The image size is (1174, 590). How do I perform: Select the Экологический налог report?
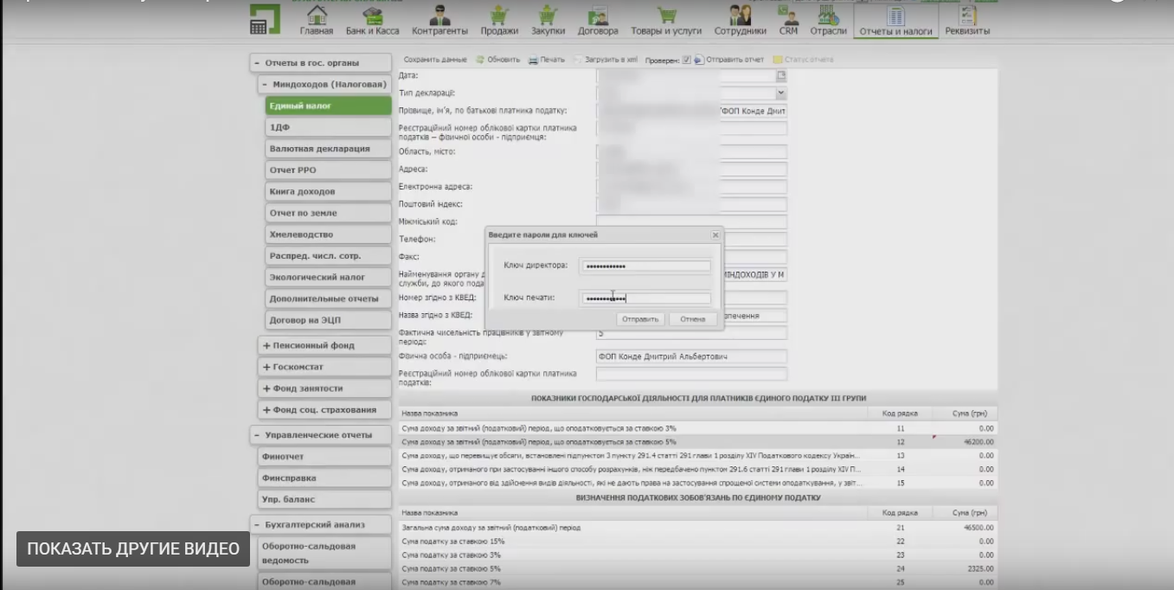(329, 278)
